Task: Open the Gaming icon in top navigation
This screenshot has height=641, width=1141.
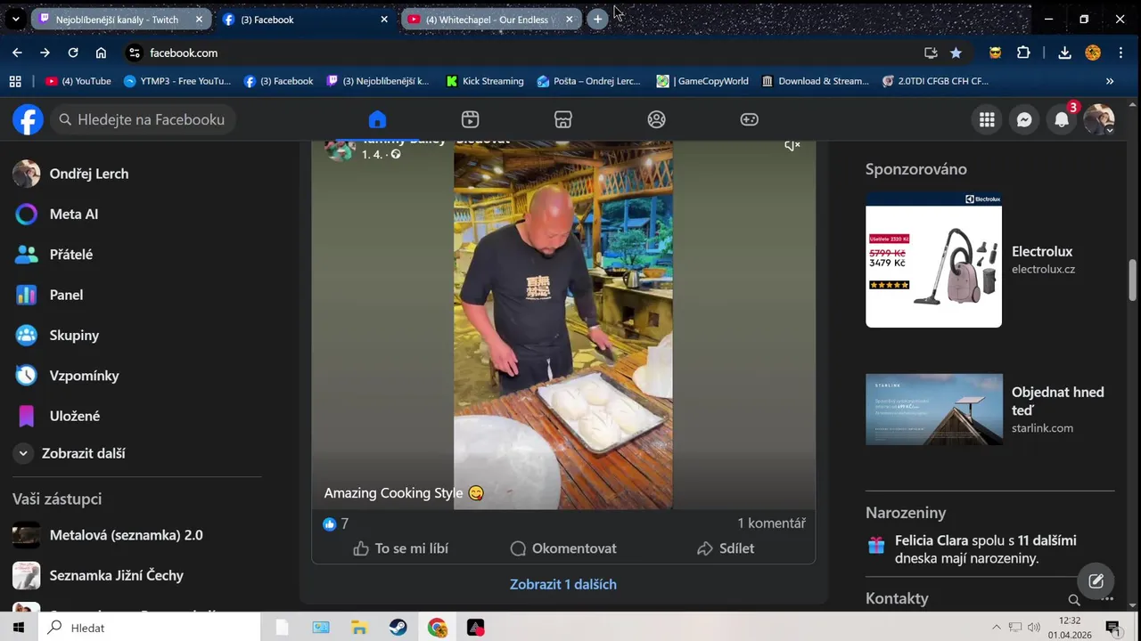Action: tap(750, 119)
